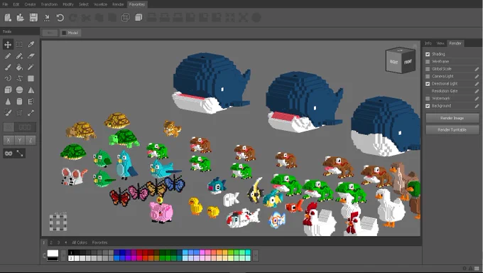
Task: Select the diagonal double-arrow scale tool
Action: point(31,112)
